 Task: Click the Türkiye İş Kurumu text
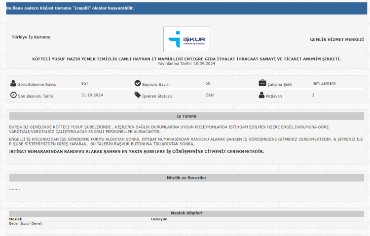coord(31,37)
